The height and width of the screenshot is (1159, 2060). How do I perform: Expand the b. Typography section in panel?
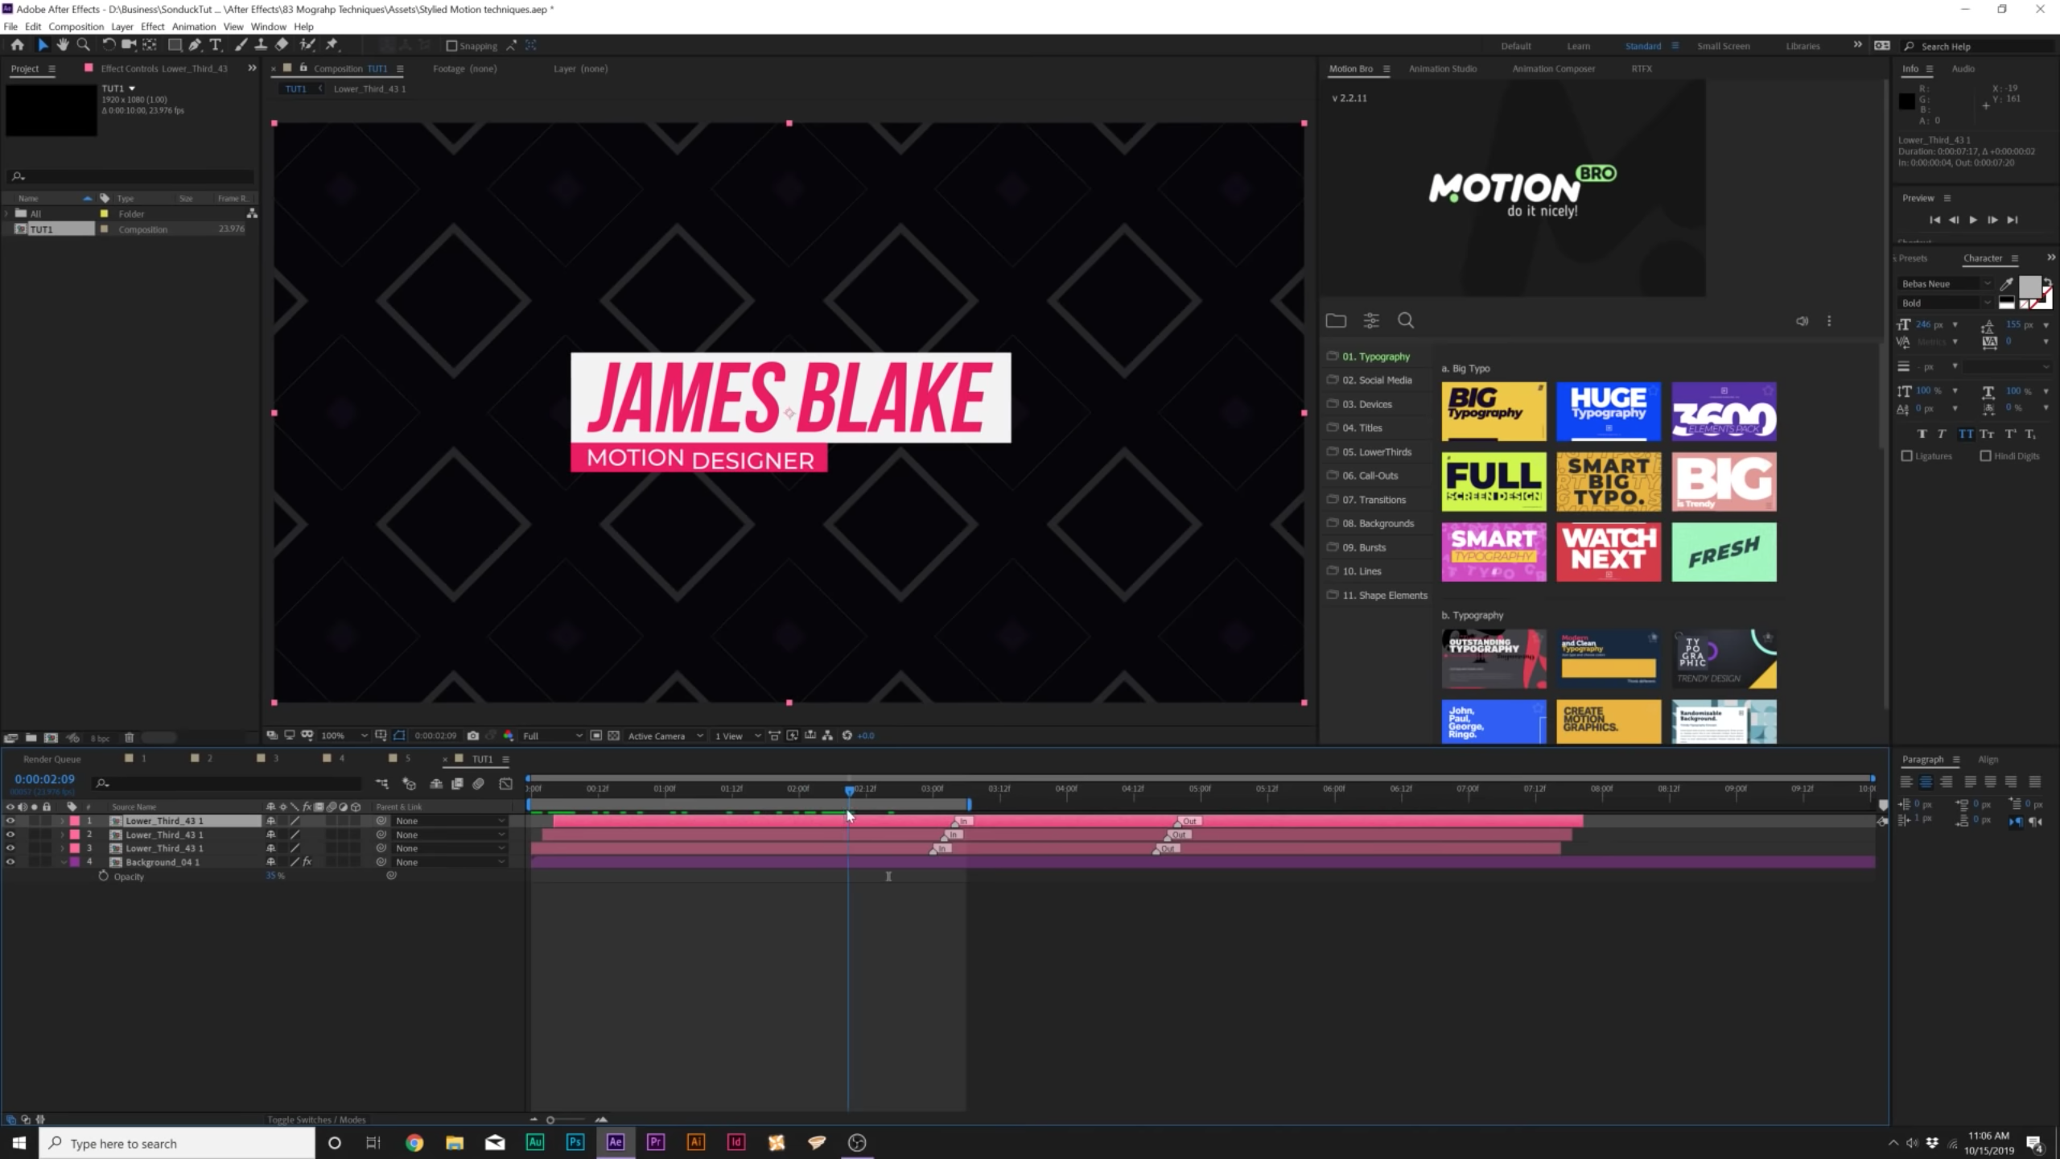[1477, 614]
